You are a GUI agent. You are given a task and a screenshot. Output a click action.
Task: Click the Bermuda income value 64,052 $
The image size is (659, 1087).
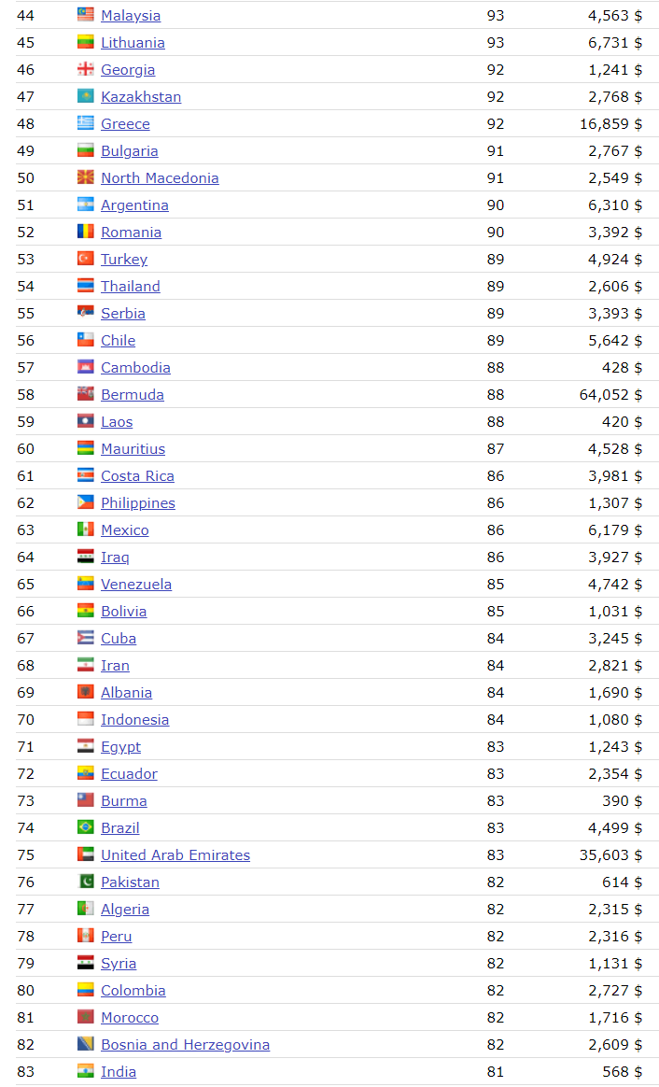(x=610, y=395)
